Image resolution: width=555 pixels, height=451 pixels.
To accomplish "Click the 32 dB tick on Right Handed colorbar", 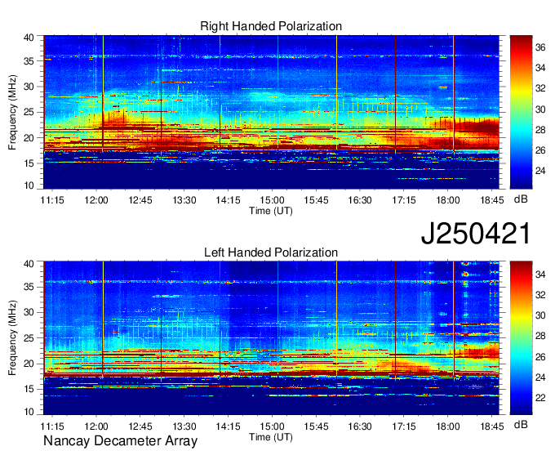I will pos(540,88).
